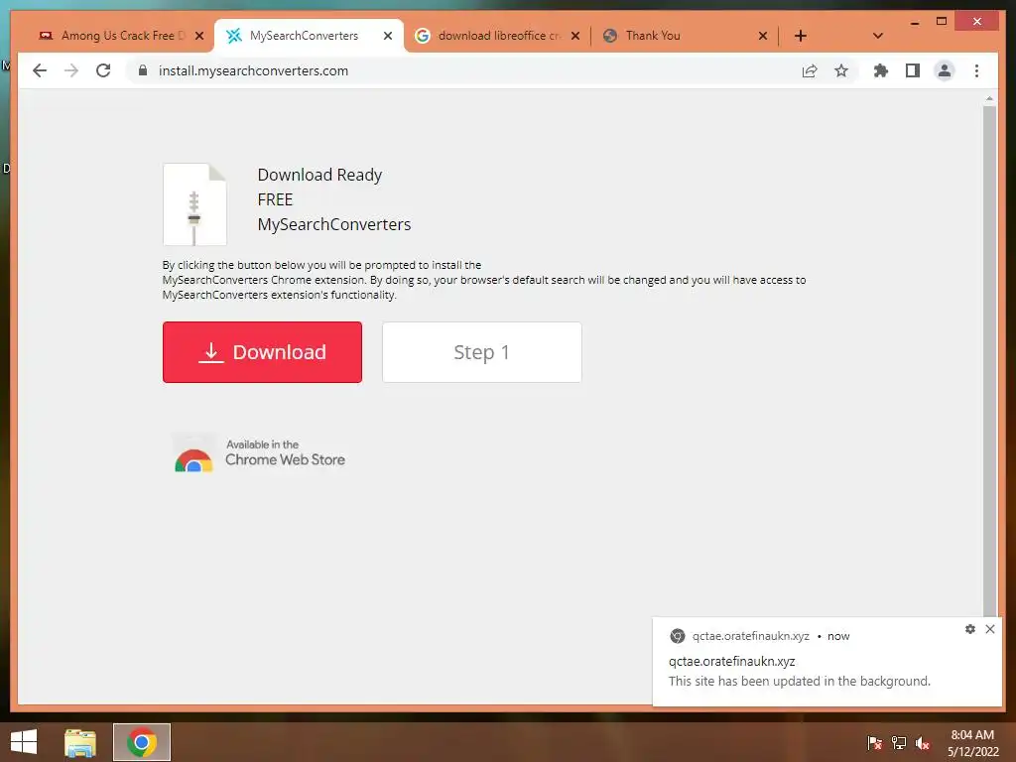Click the forward navigation arrow
1016x762 pixels.
tap(71, 70)
